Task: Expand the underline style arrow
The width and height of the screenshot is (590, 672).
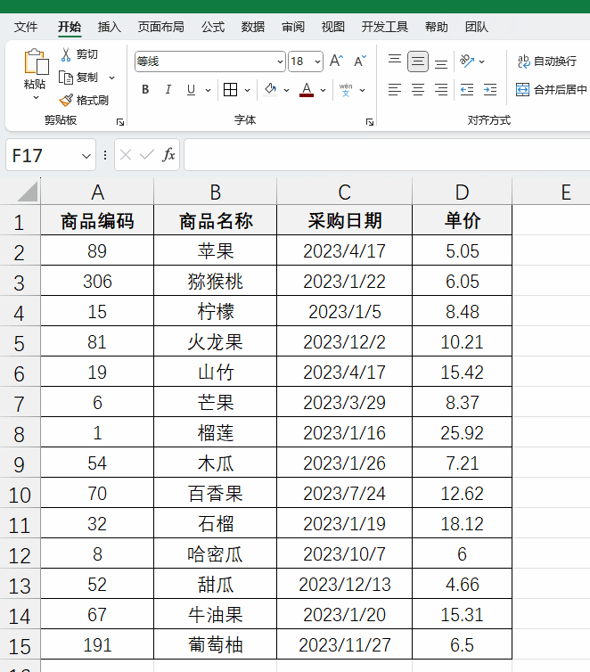Action: [x=208, y=90]
